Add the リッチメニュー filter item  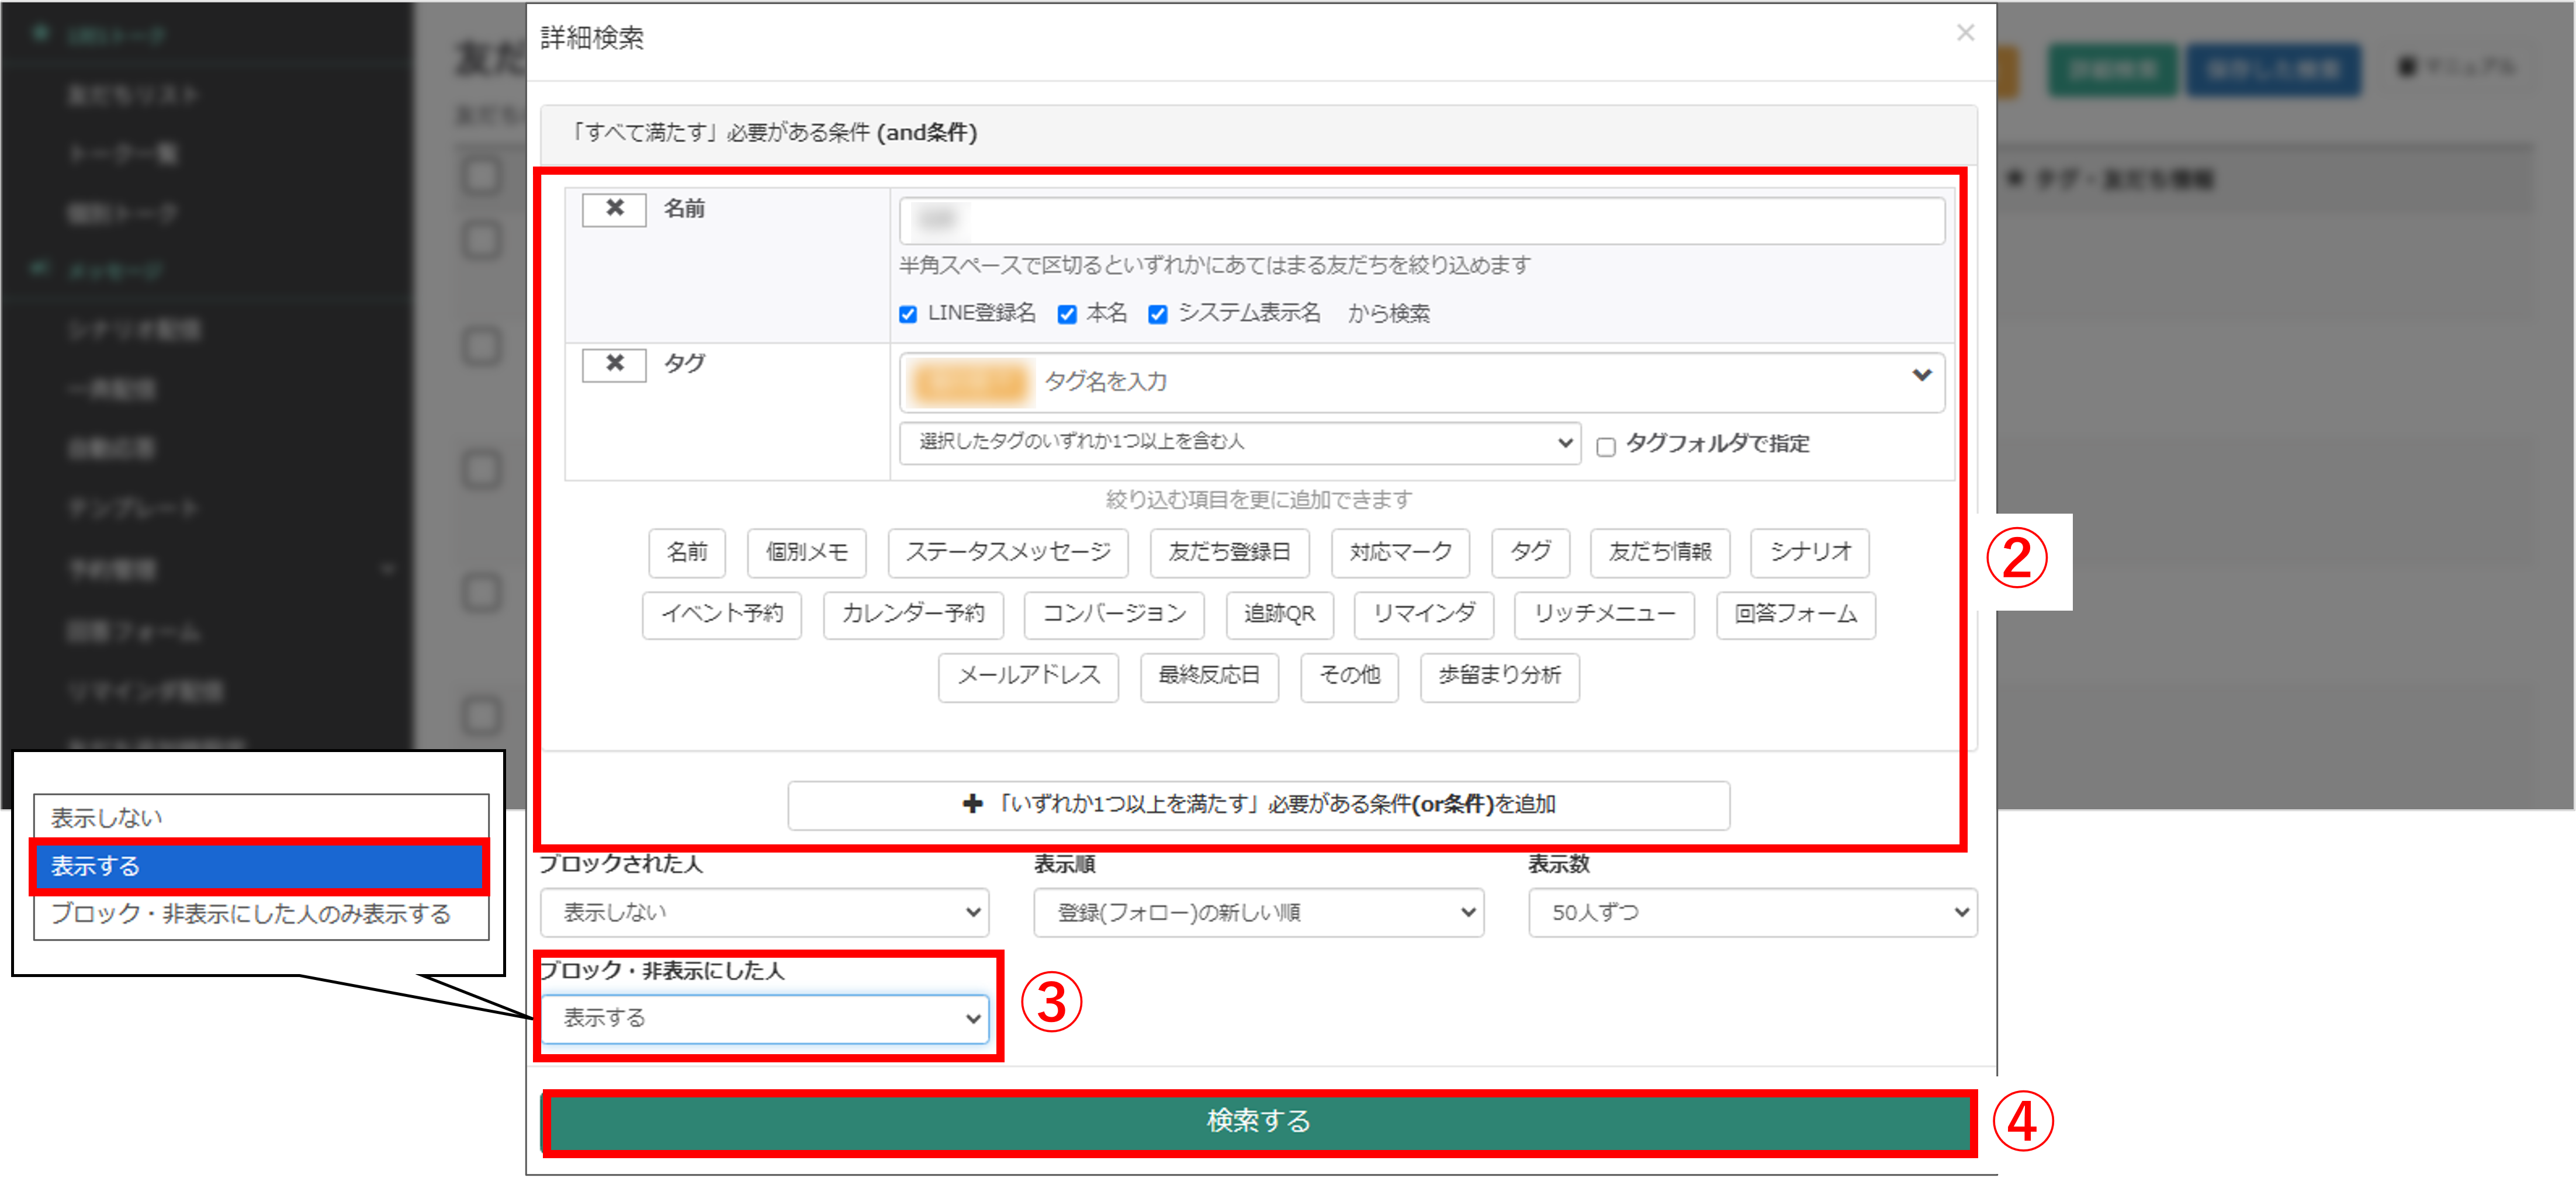click(x=1604, y=614)
